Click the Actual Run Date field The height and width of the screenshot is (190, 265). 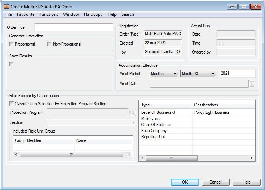(236, 34)
